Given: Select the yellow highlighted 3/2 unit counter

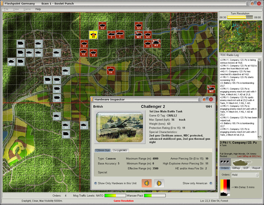Looking at the screenshot, I should coord(93,35).
